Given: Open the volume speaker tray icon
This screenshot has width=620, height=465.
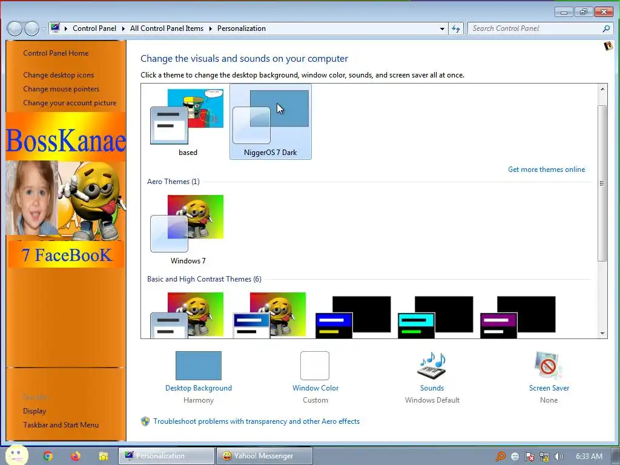Looking at the screenshot, I should (558, 457).
